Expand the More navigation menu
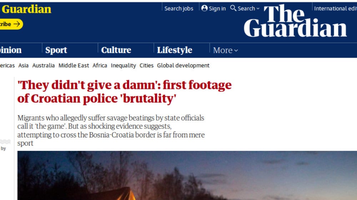The height and width of the screenshot is (200, 357). tap(225, 51)
